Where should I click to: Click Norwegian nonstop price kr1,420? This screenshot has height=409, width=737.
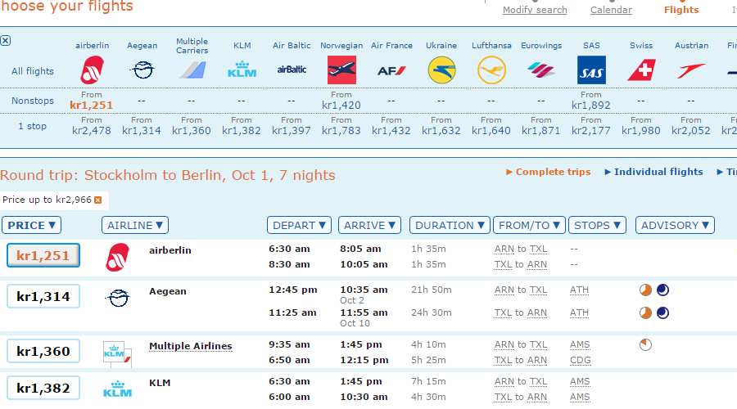(341, 106)
